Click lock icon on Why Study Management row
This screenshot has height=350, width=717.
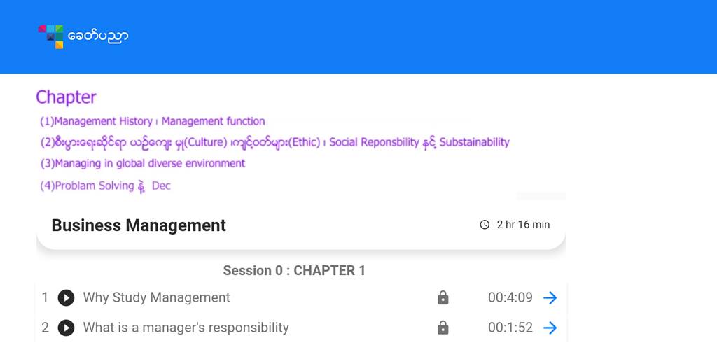click(x=443, y=298)
